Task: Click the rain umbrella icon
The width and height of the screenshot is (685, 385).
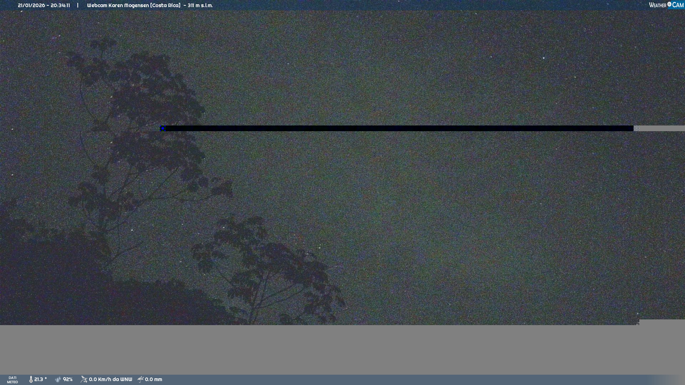Action: coord(141,379)
